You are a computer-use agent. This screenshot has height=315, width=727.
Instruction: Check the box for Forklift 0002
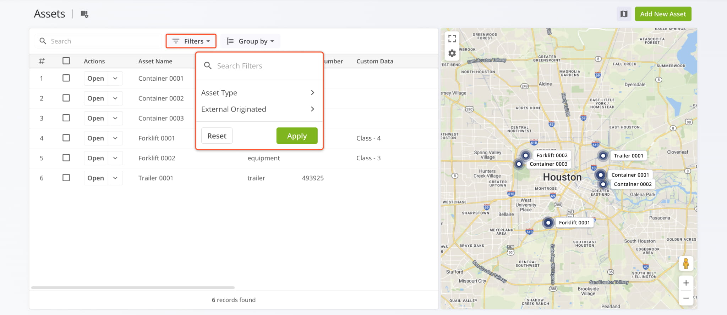(66, 158)
